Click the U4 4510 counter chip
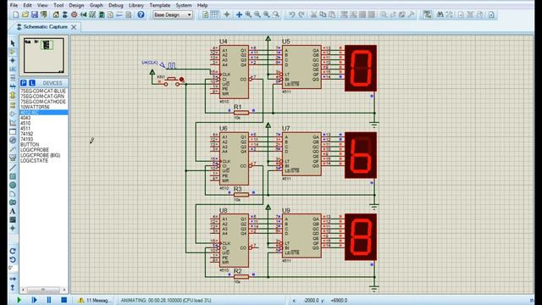This screenshot has width=542, height=305. [x=234, y=72]
